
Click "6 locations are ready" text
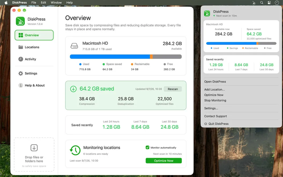(96, 154)
